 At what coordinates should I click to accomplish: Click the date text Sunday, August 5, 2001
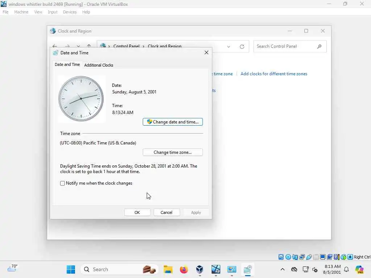click(x=134, y=92)
